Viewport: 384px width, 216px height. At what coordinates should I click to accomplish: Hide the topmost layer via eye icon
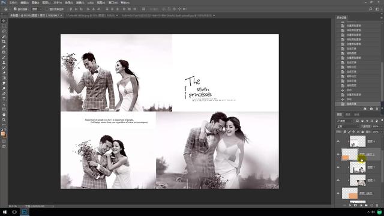(x=338, y=142)
